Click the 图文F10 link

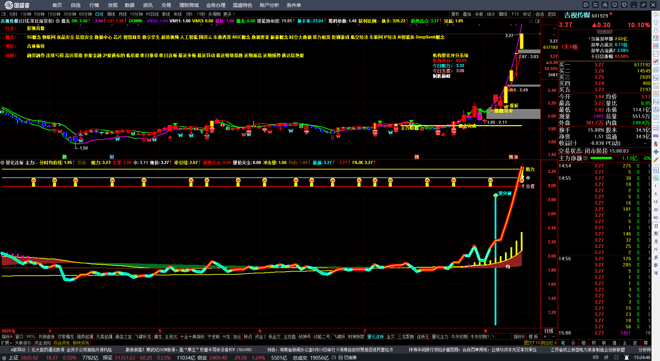[532, 343]
